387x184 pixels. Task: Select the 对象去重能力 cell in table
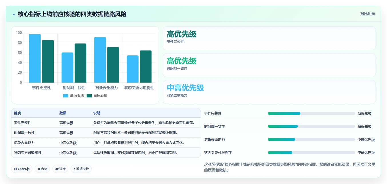coord(24,143)
